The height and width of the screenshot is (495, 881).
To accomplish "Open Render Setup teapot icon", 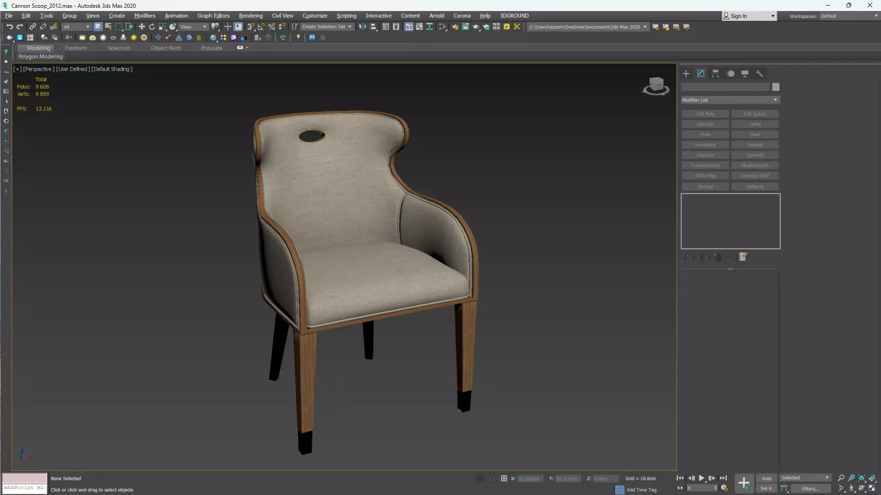I will tap(455, 27).
